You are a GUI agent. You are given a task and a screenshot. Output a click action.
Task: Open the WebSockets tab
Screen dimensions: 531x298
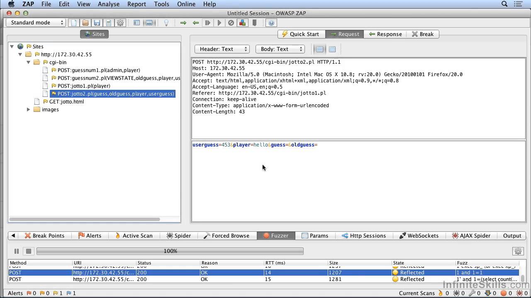coord(419,236)
